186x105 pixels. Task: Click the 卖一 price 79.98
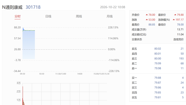pyautogui.click(x=158, y=68)
